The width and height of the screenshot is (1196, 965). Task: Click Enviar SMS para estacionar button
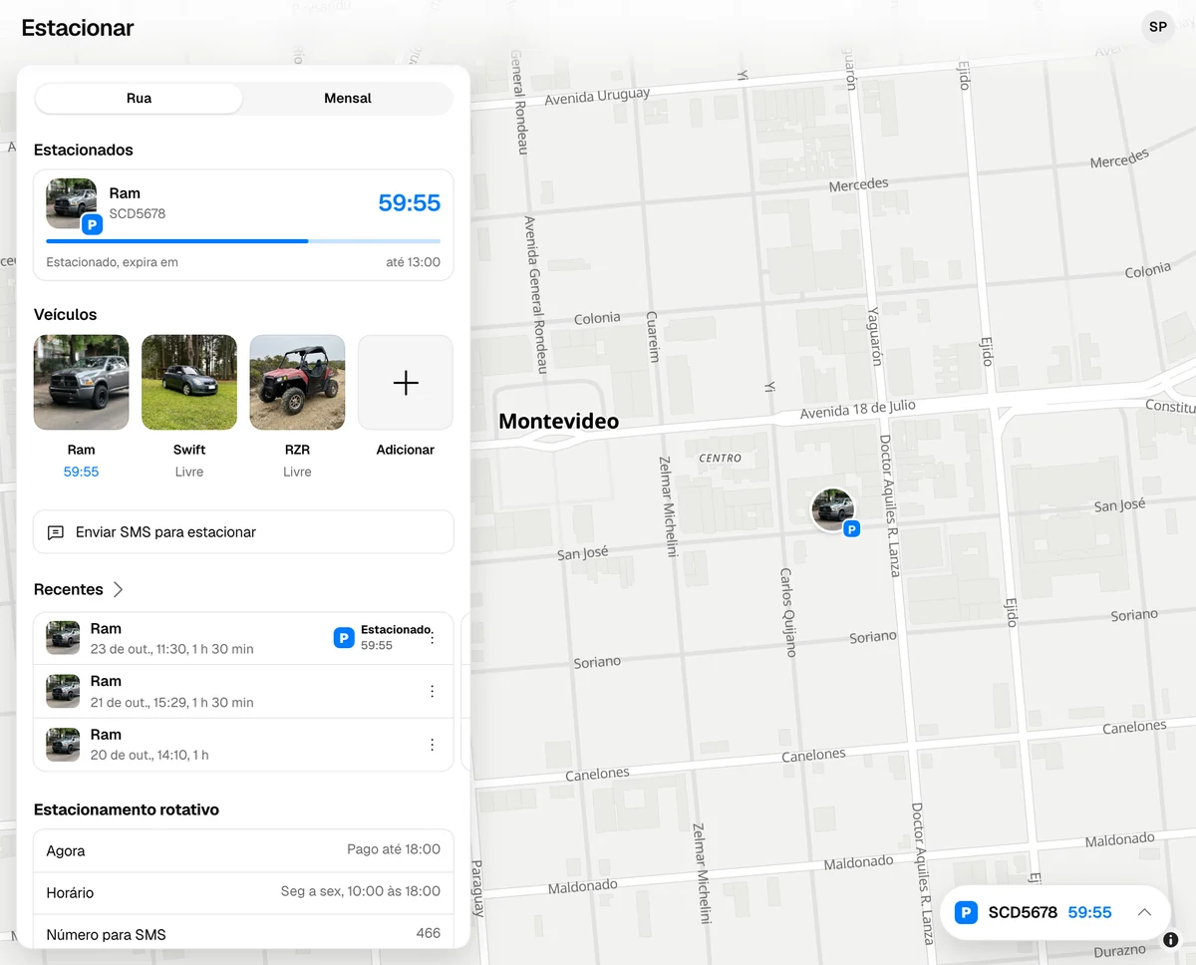pos(243,532)
